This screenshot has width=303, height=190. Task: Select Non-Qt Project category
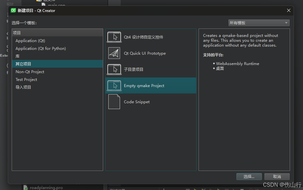[x=57, y=72]
